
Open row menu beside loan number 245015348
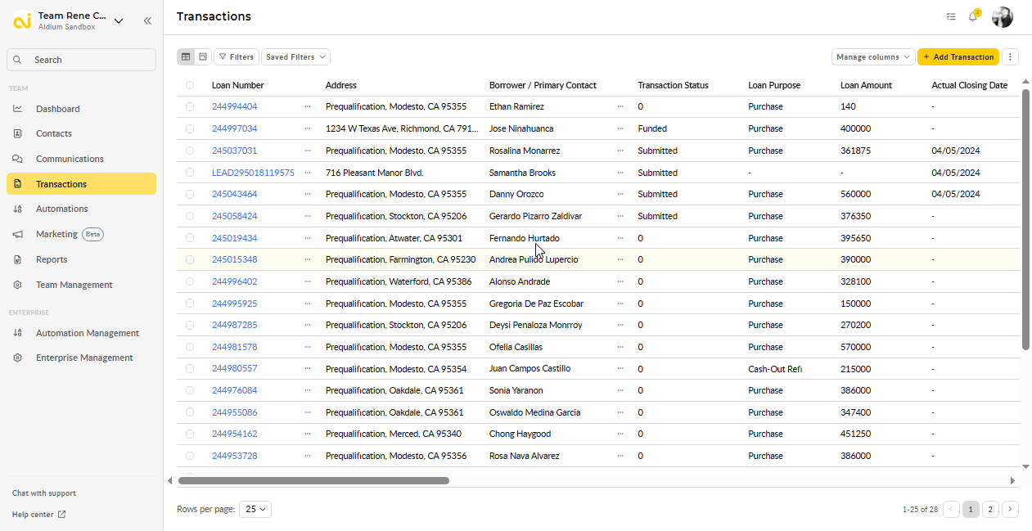308,259
